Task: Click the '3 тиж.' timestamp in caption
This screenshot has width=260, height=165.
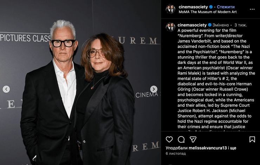Action: click(x=241, y=25)
